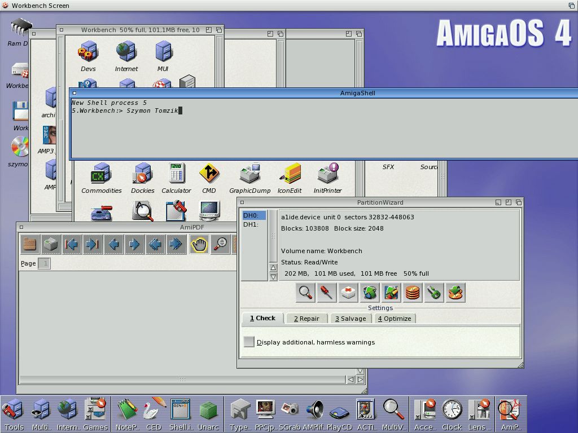The height and width of the screenshot is (433, 578).
Task: Launch the InitPrinter icon
Action: point(328,178)
